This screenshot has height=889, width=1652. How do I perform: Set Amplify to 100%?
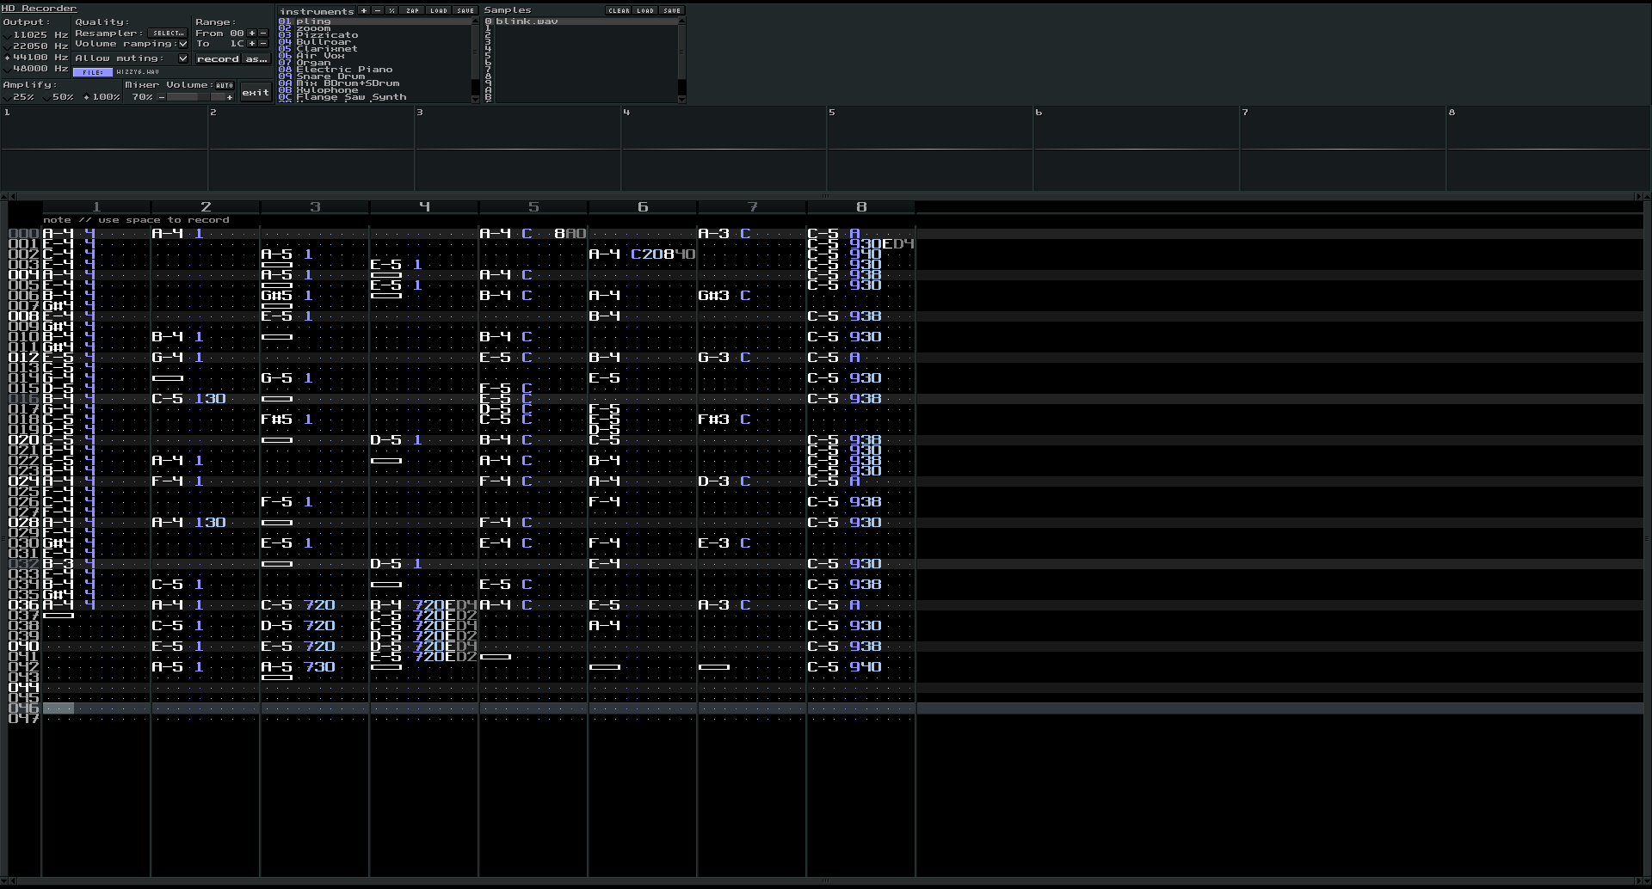coord(102,96)
